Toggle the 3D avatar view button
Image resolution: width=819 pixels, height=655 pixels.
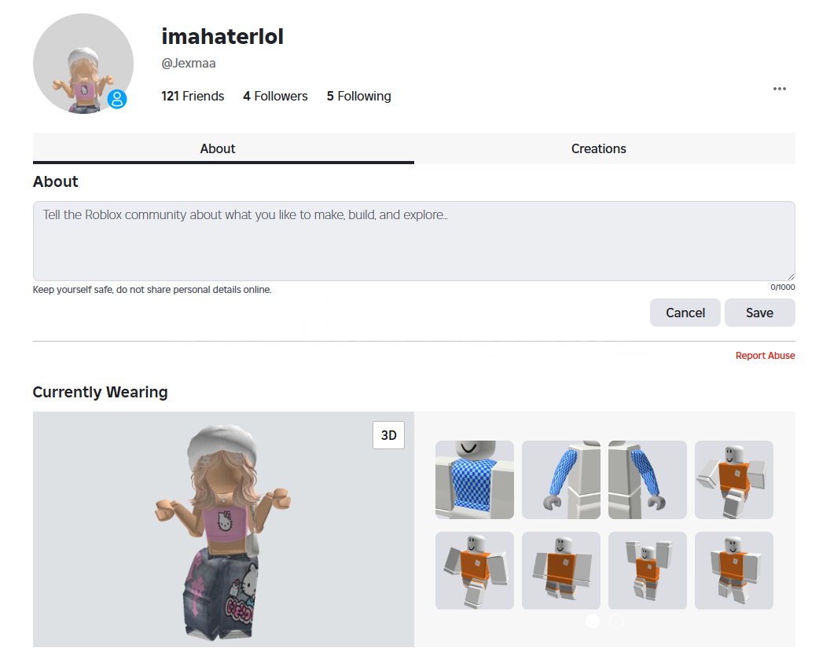(388, 435)
